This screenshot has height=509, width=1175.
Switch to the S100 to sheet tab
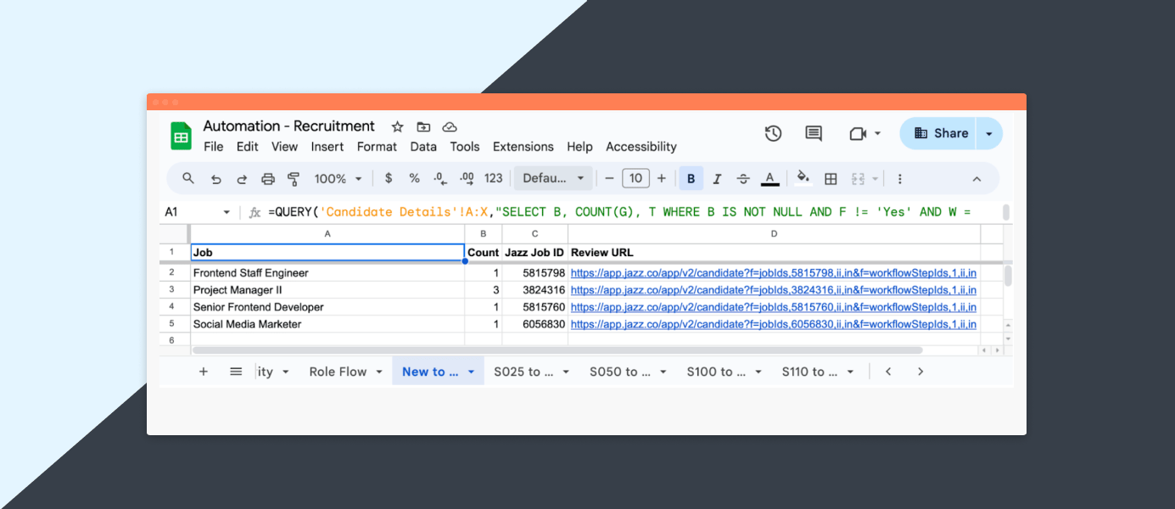click(717, 371)
